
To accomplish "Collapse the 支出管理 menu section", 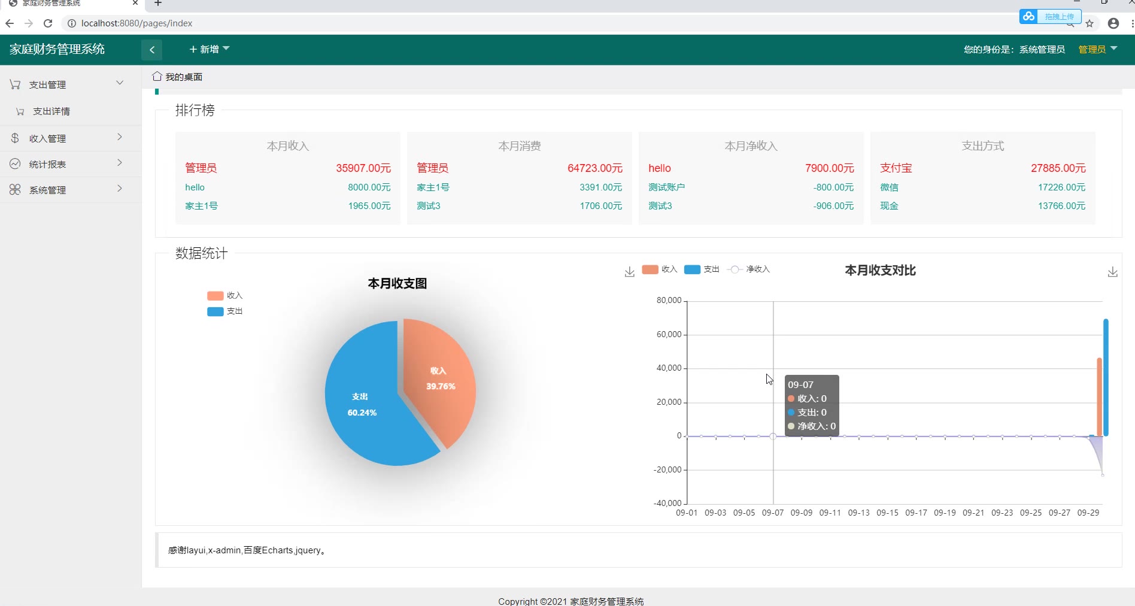I will click(x=71, y=84).
